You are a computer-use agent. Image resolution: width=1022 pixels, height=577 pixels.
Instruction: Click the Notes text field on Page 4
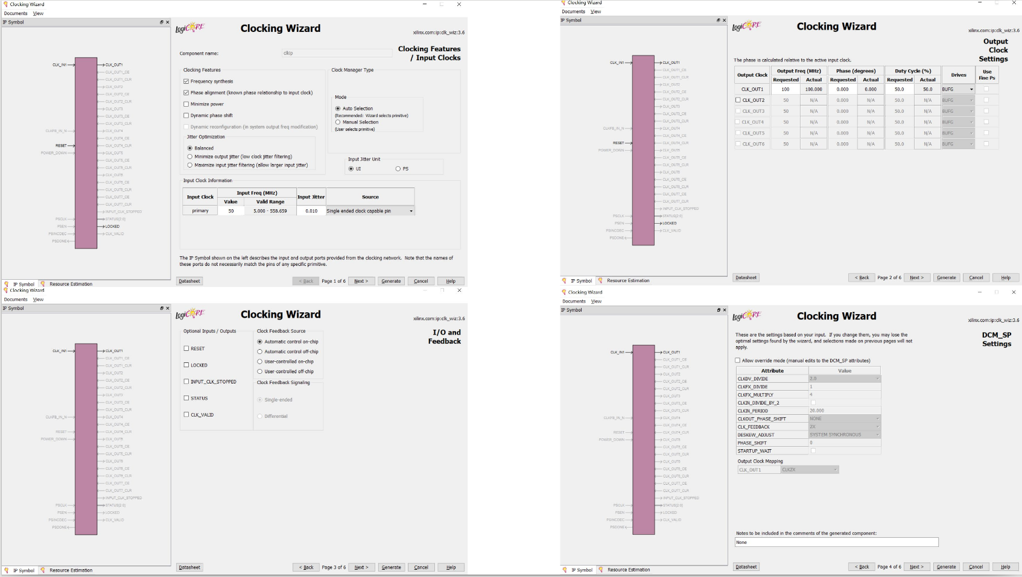click(x=836, y=542)
